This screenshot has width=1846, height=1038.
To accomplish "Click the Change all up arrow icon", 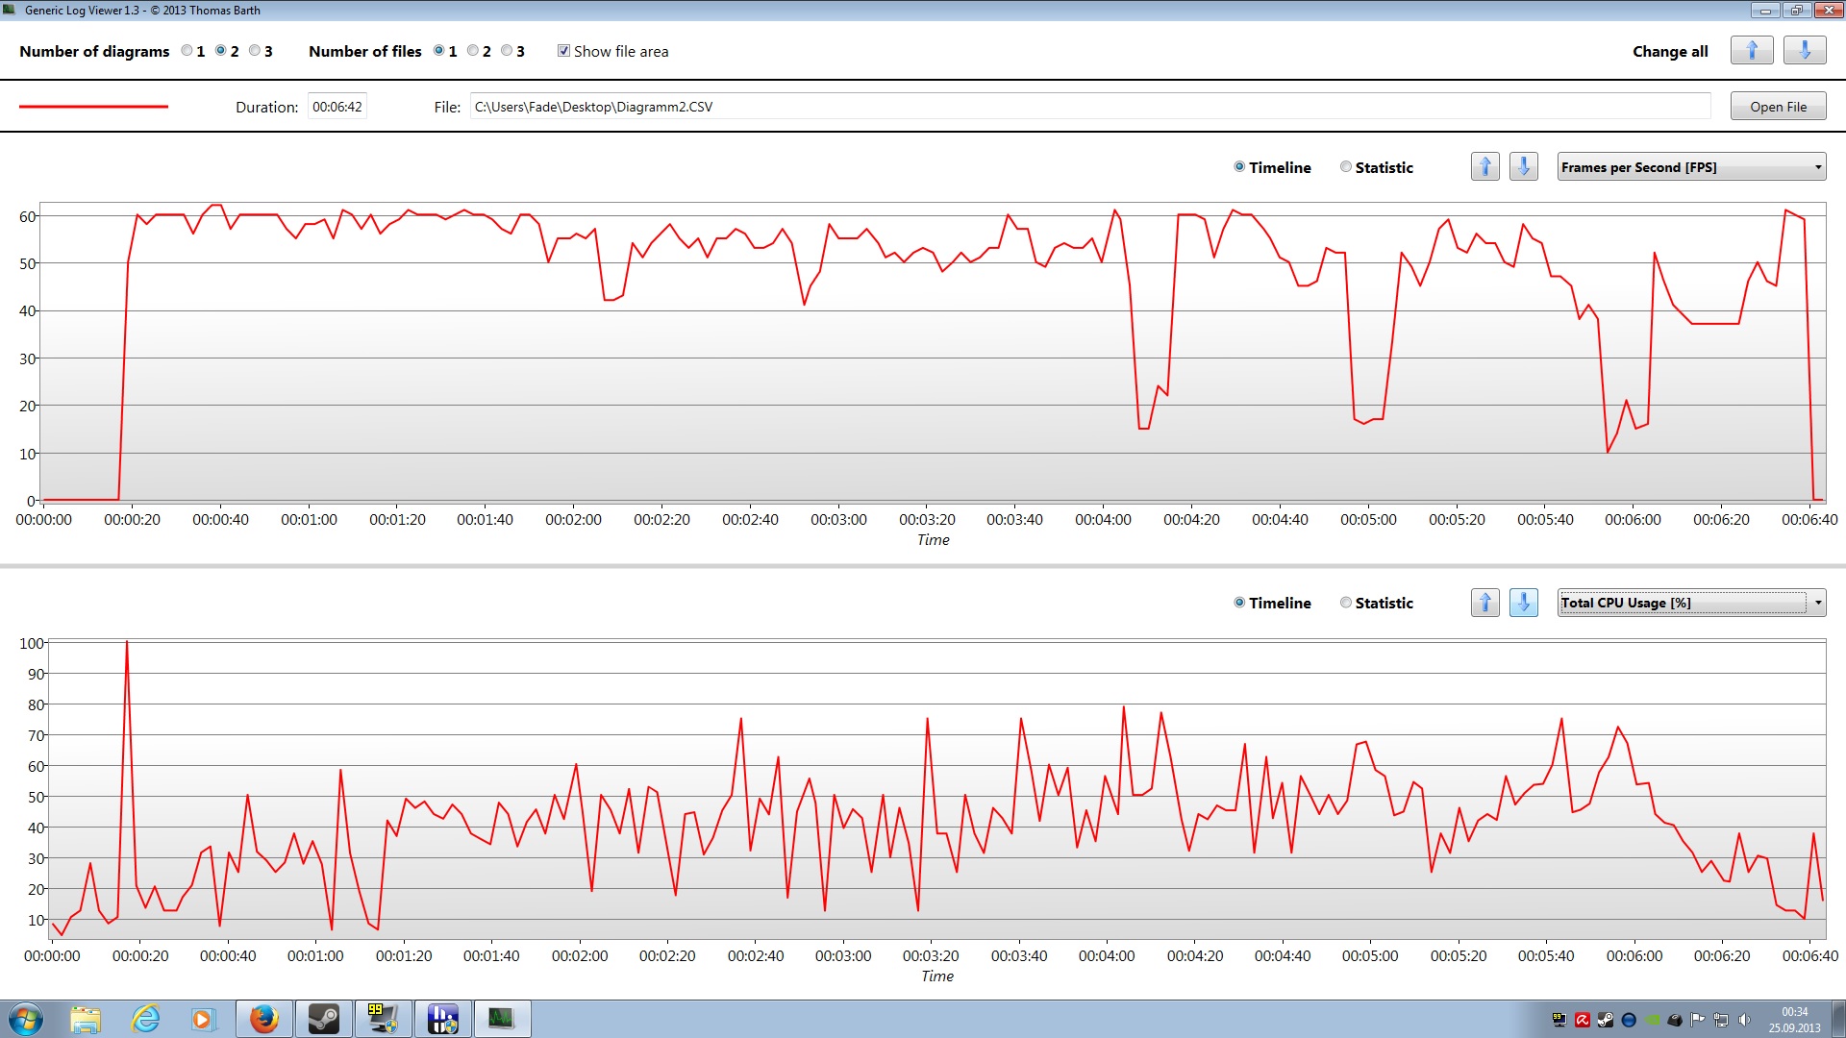I will 1751,51.
